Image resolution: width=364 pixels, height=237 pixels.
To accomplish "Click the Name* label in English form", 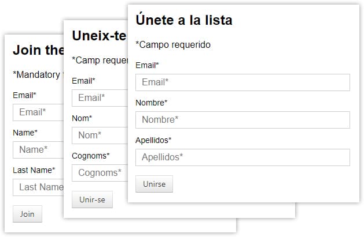I will 25,133.
